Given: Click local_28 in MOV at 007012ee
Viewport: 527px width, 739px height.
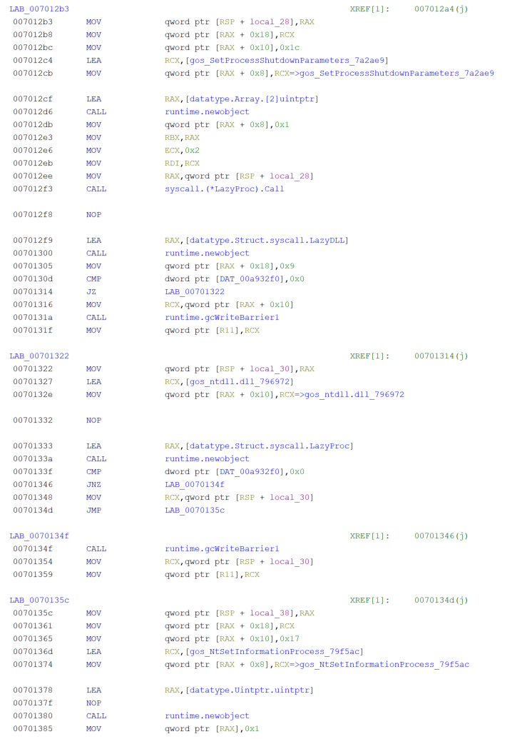Looking at the screenshot, I should pyautogui.click(x=290, y=176).
